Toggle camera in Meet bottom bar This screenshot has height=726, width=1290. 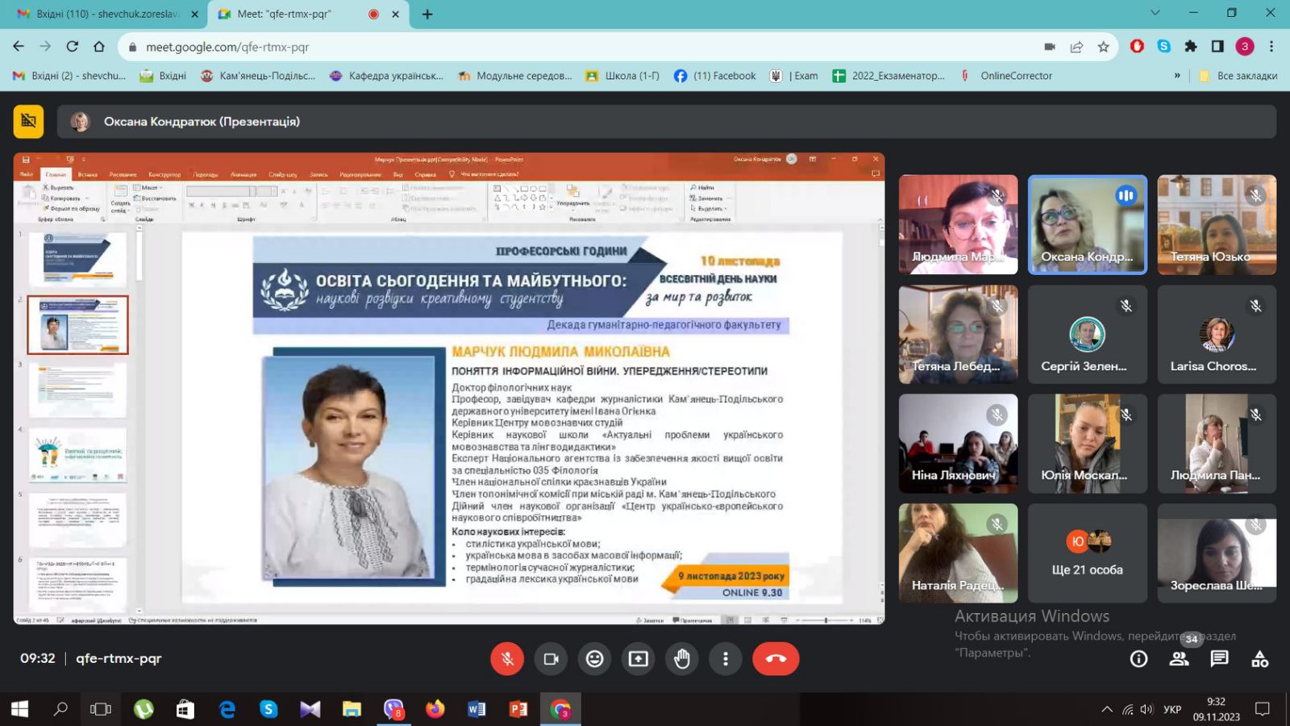pos(551,659)
